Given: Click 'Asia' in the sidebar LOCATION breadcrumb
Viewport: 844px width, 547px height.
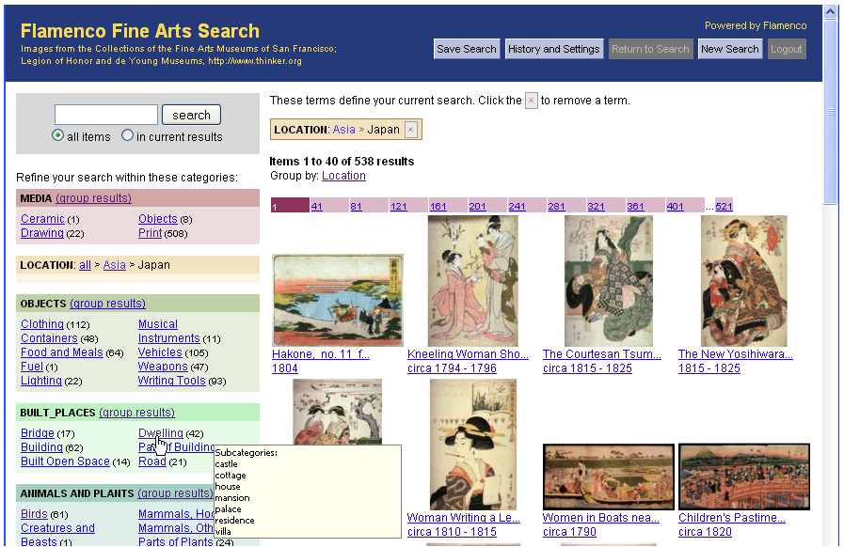Looking at the screenshot, I should click(x=114, y=265).
